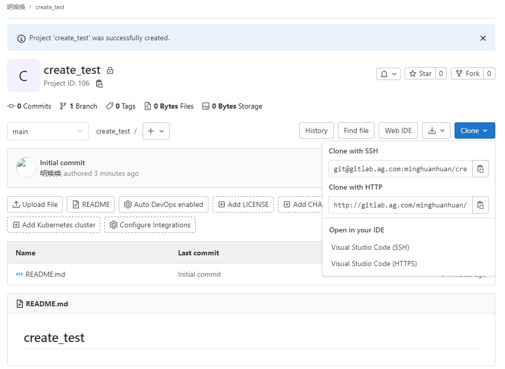Open the download source code dropdown
Screen dimensions: 505x369
pyautogui.click(x=436, y=131)
